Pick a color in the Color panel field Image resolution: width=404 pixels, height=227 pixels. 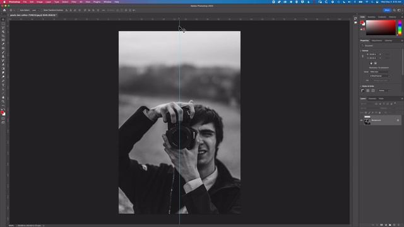pos(381,28)
